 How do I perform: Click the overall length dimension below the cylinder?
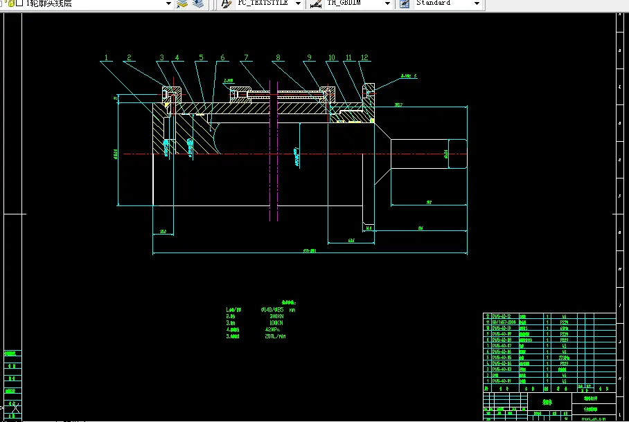tap(310, 251)
